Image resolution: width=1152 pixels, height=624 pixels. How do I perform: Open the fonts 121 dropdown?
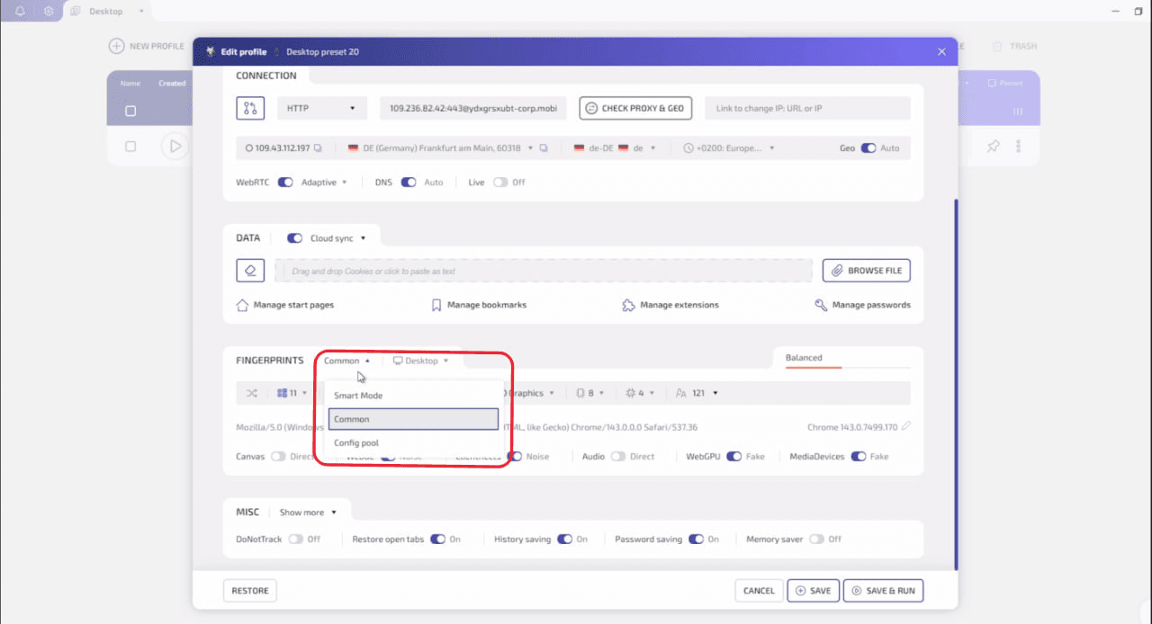coord(697,393)
